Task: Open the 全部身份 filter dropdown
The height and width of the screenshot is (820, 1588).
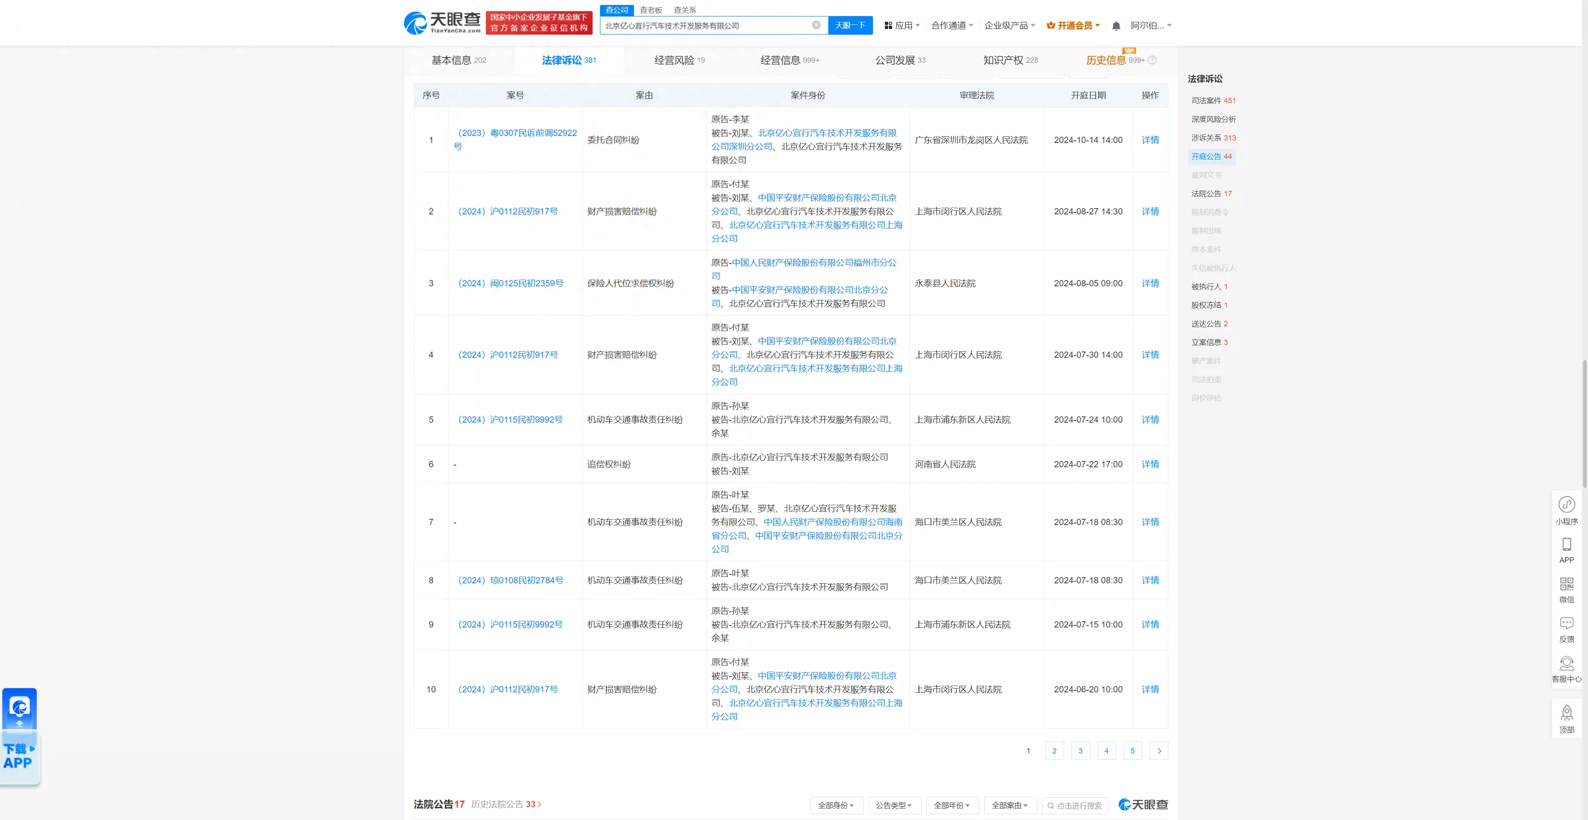Action: tap(836, 805)
